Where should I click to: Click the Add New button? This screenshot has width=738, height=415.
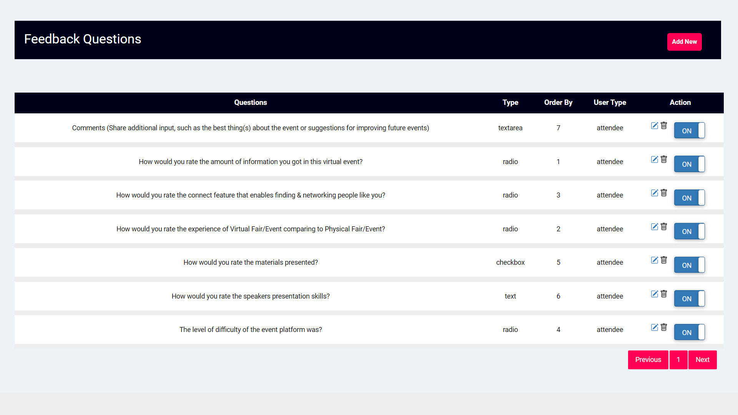[684, 42]
